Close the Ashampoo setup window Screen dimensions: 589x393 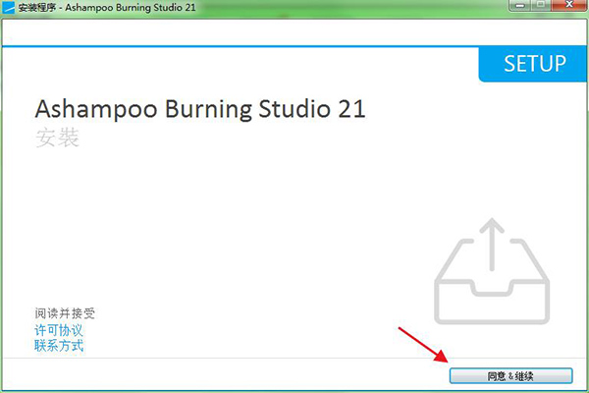(569, 5)
